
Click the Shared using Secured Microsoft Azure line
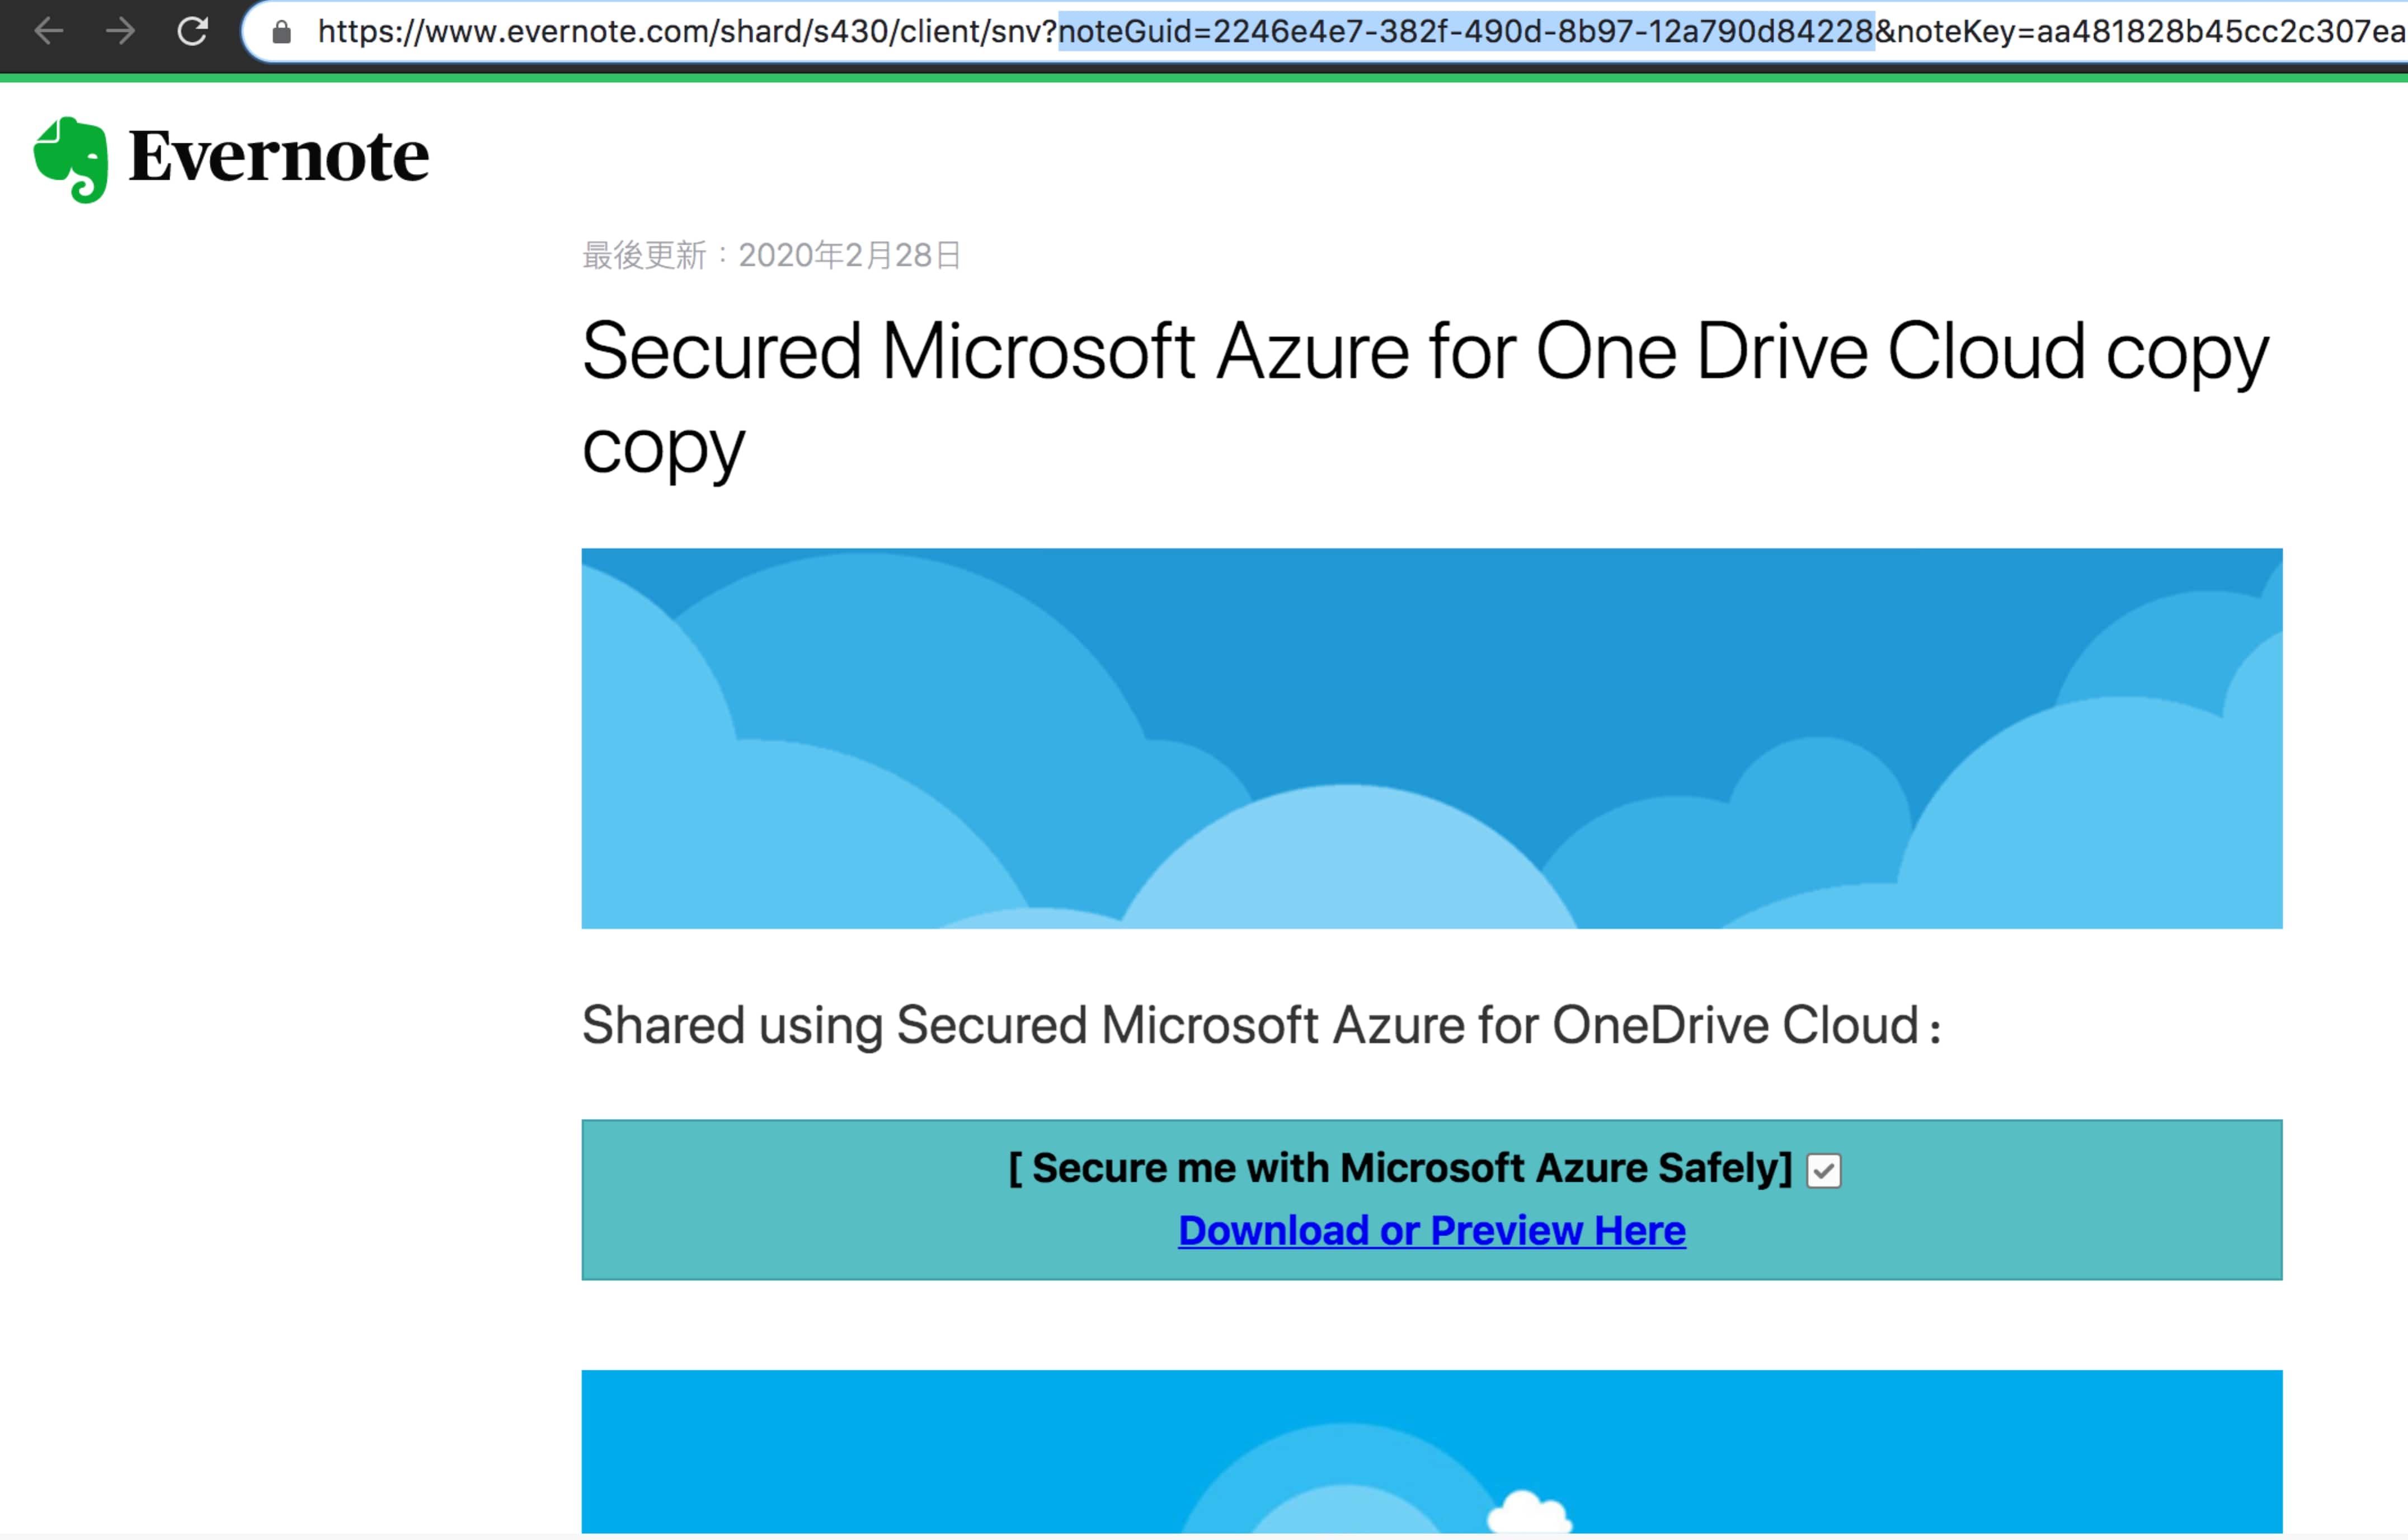1260,1026
